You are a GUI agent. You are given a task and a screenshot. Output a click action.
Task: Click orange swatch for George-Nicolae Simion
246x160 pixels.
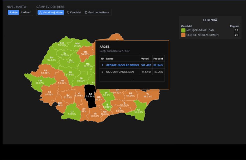click(x=183, y=35)
